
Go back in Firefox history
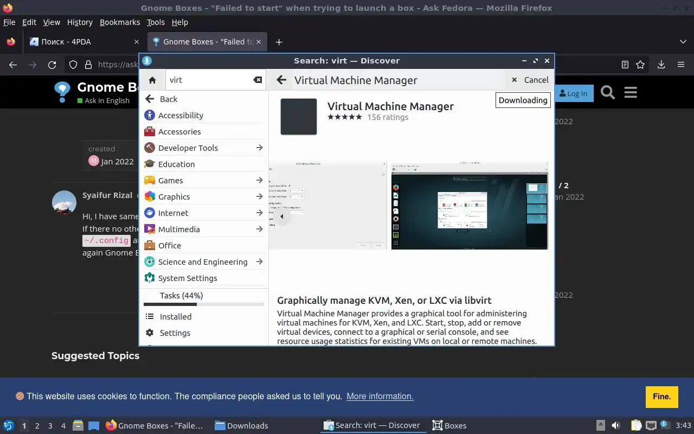[x=13, y=65]
